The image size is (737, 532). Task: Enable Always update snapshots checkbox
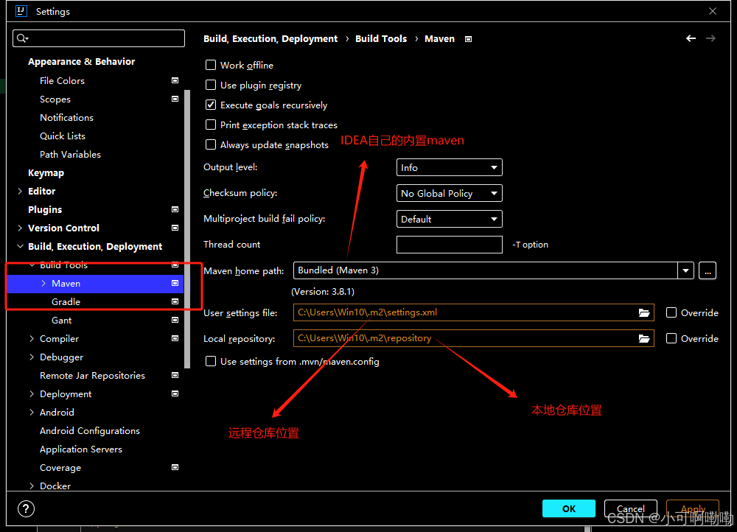[x=211, y=144]
